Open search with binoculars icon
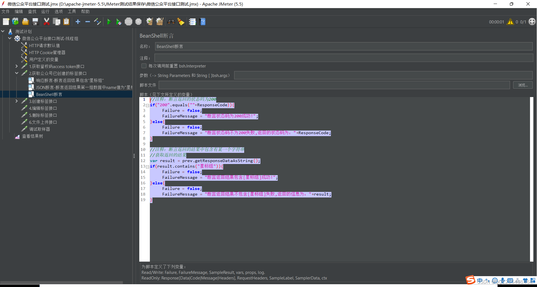The height and width of the screenshot is (287, 537). point(171,22)
